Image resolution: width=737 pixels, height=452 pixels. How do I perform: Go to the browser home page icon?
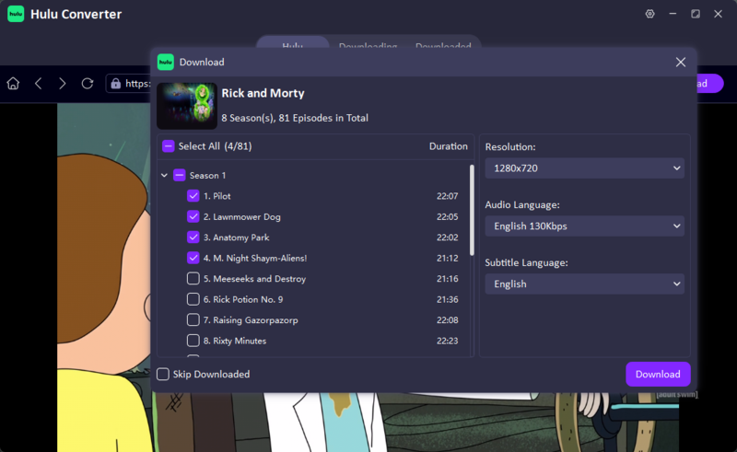(13, 84)
